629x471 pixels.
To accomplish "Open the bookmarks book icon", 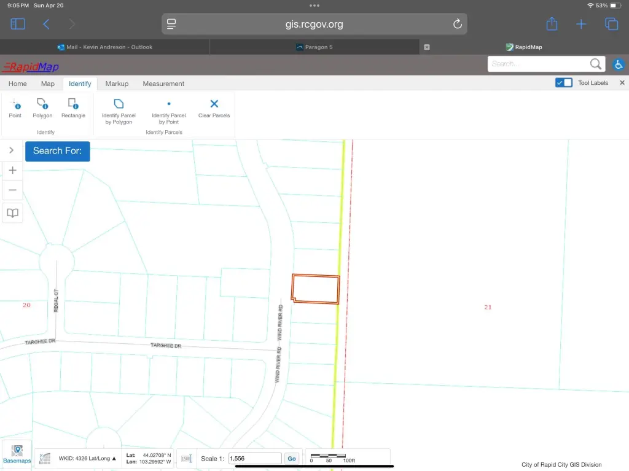I will [12, 213].
